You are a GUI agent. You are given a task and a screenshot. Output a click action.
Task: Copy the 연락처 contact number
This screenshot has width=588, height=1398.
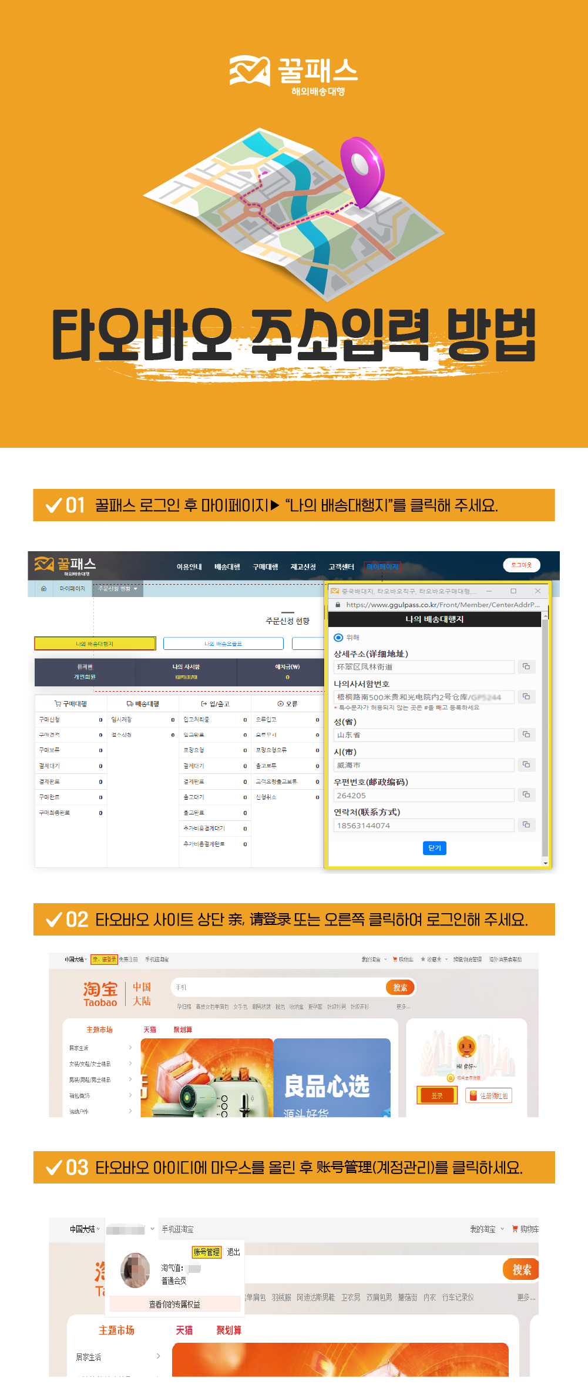click(x=526, y=825)
